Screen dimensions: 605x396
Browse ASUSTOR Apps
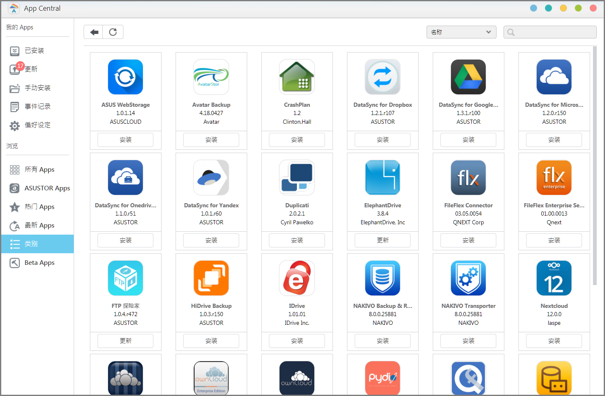click(x=37, y=188)
